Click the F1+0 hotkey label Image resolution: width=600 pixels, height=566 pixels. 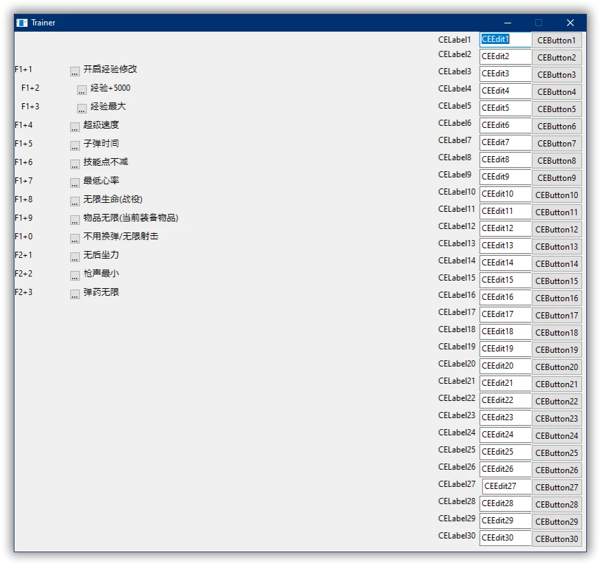pos(23,237)
